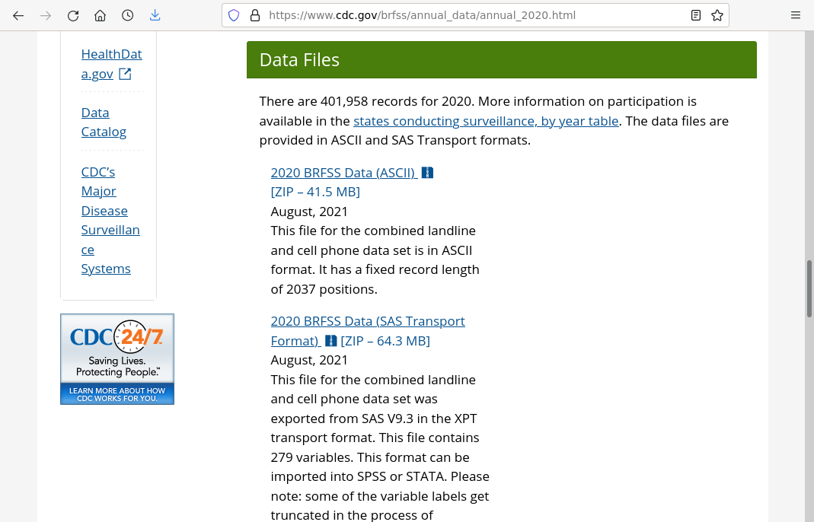The height and width of the screenshot is (522, 814).
Task: Download 2020 BRFSS Data SAS Transport Format
Action: [x=367, y=321]
